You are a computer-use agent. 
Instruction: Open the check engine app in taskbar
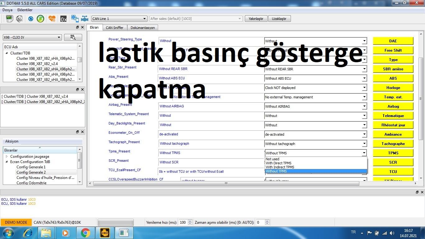105,232
